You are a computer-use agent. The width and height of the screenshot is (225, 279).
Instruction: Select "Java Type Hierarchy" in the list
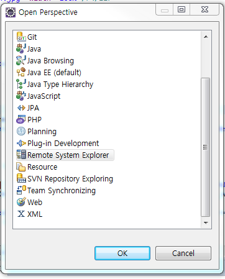tap(60, 85)
